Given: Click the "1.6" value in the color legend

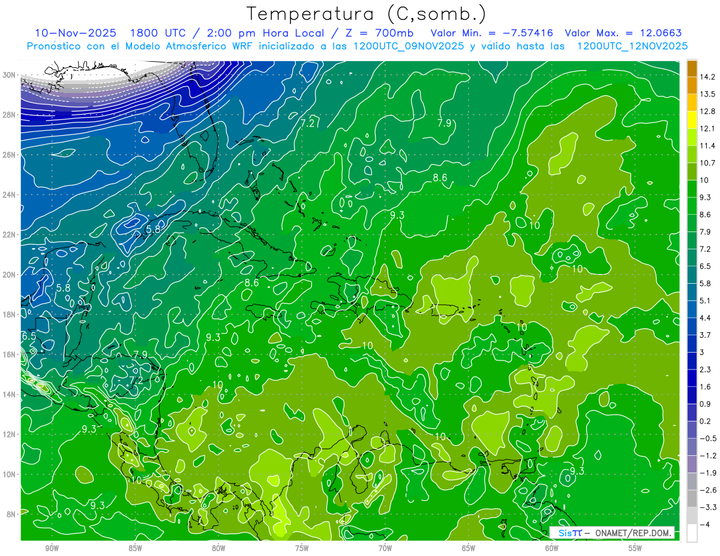Looking at the screenshot, I should [706, 387].
